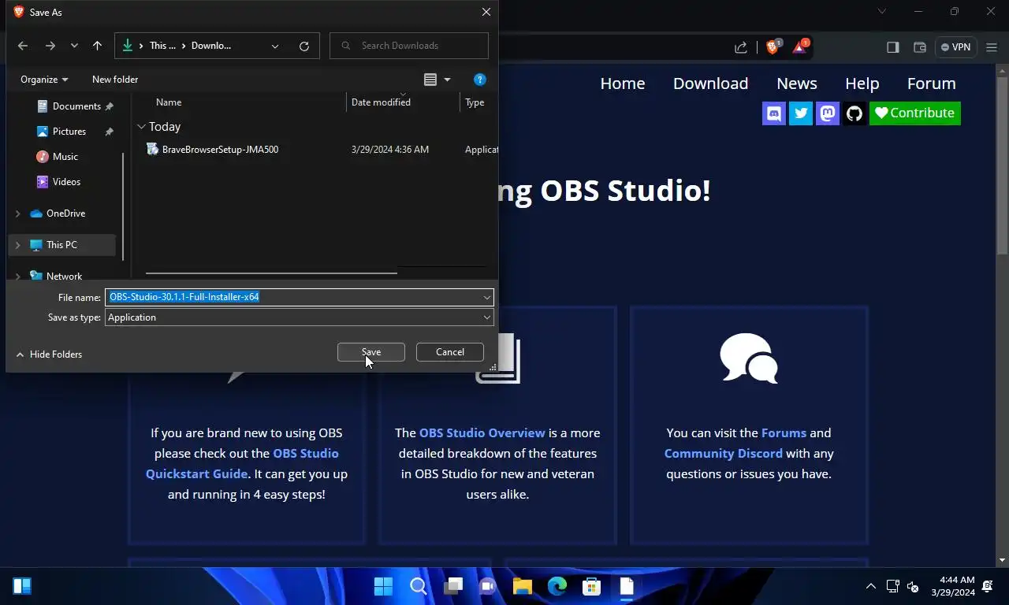
Task: Open OBS GitHub icon link
Action: [x=854, y=113]
